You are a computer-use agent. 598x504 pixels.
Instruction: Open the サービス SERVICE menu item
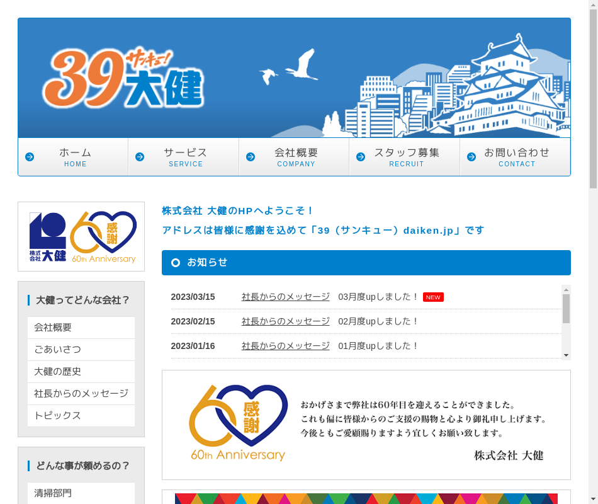(x=183, y=157)
